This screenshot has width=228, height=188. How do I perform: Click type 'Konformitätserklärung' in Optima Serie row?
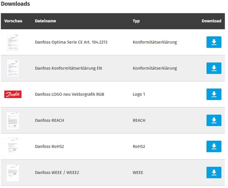point(155,42)
